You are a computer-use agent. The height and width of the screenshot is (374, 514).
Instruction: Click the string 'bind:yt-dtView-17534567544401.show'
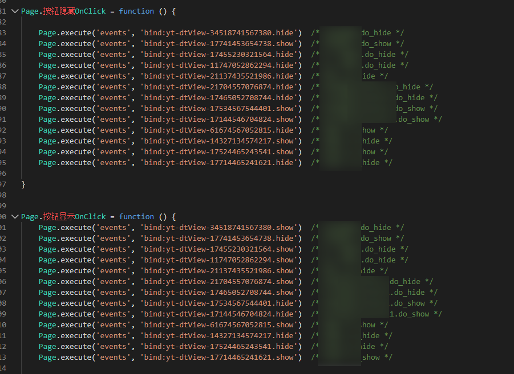(x=219, y=108)
